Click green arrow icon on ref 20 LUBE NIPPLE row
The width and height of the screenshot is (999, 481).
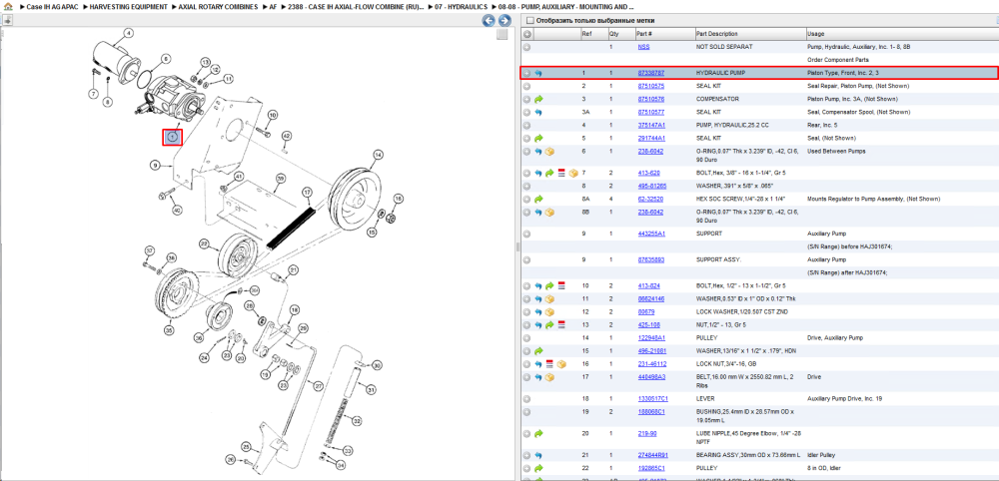coord(538,434)
